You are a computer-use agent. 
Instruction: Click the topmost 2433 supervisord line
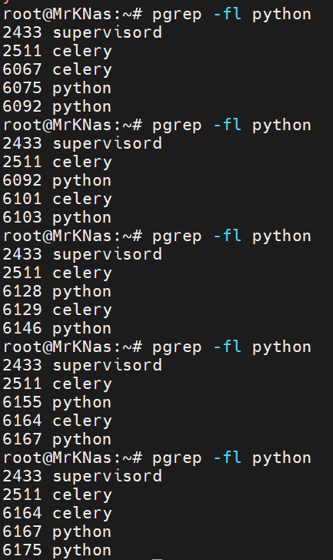click(82, 33)
